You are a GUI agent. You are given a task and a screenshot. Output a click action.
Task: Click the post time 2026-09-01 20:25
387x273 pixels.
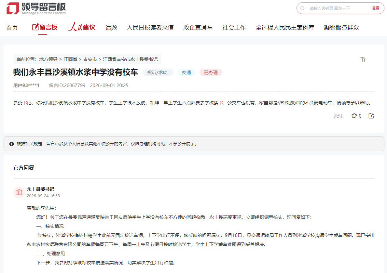[109, 85]
